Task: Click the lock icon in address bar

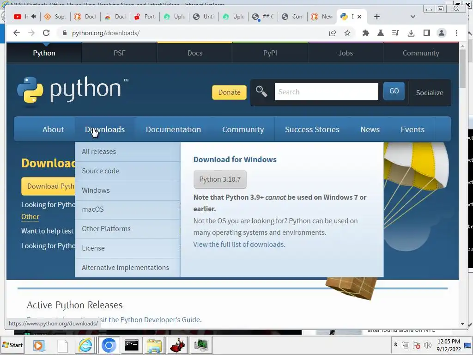Action: coord(64,33)
